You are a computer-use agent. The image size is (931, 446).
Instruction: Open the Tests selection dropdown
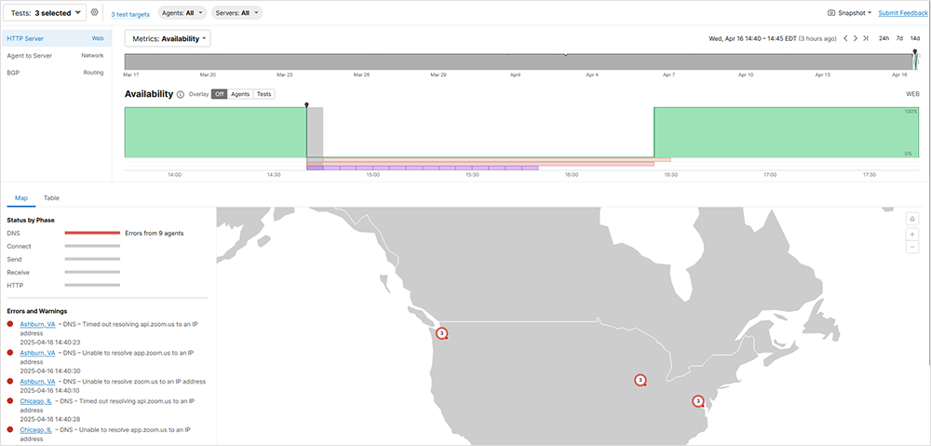tap(46, 13)
